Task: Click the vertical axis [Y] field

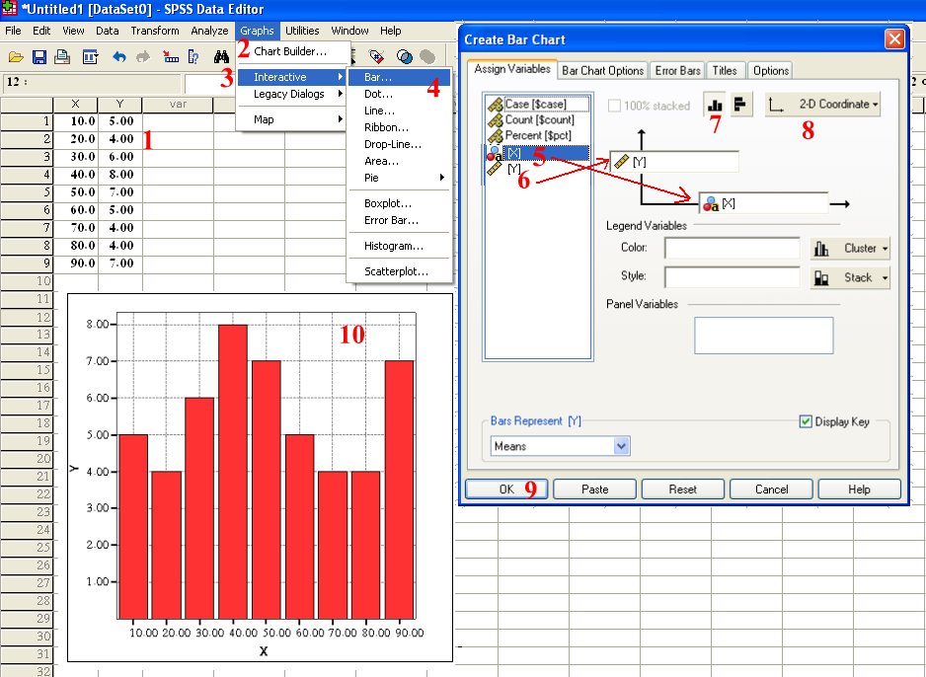Action: click(x=674, y=162)
